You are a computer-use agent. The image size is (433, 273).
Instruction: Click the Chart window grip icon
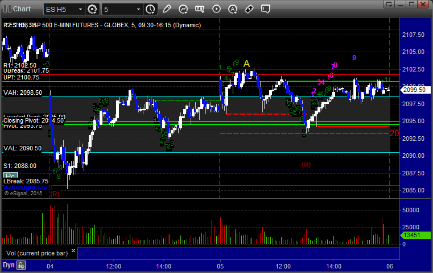click(x=7, y=9)
